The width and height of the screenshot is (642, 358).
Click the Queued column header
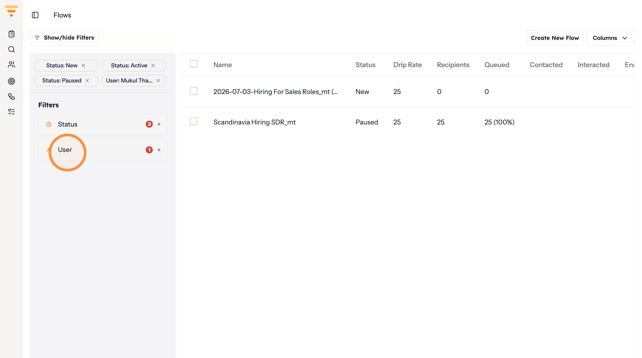[497, 65]
